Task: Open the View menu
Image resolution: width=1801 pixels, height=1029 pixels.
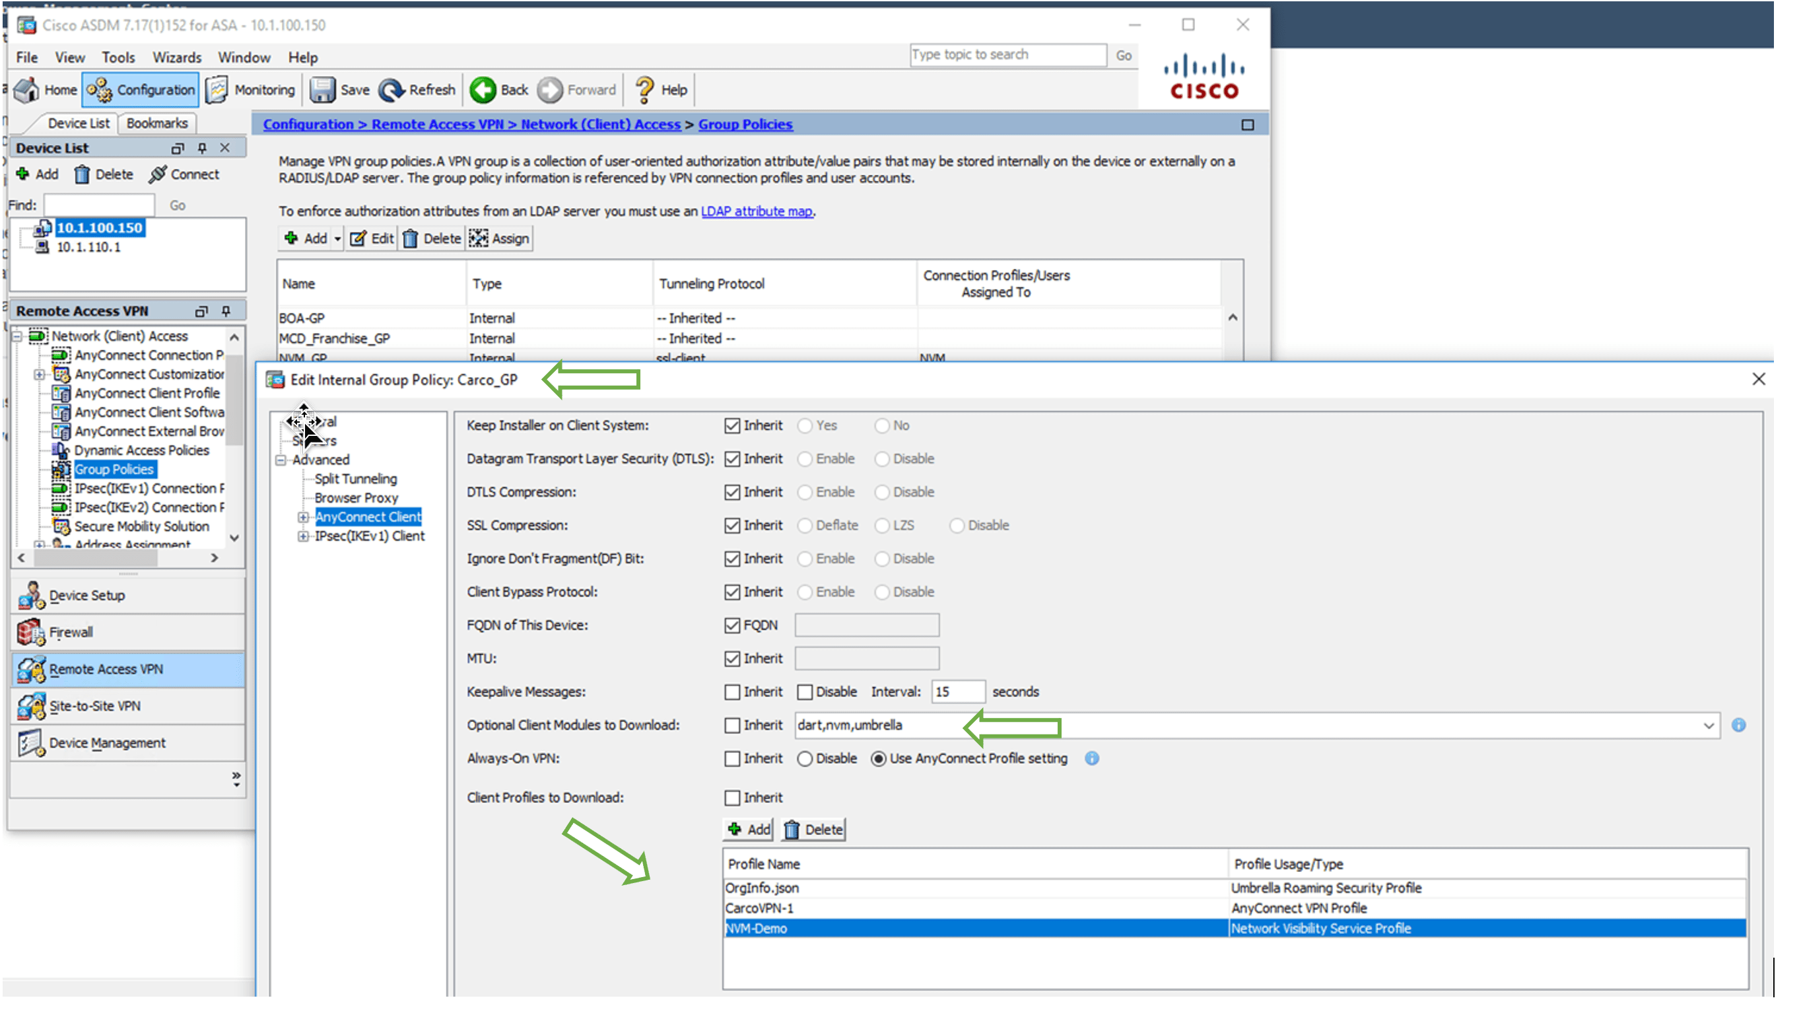Action: 70,57
